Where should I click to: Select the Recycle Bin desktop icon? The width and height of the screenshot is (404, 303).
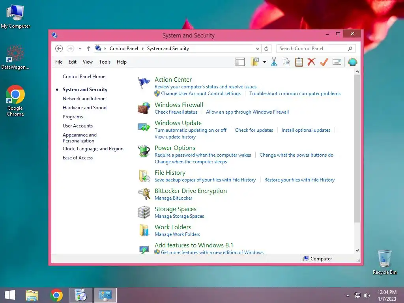384,262
